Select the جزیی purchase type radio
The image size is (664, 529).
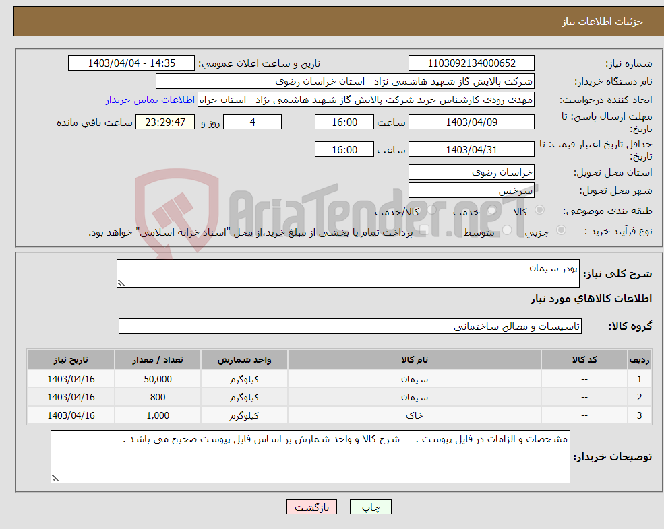[x=561, y=230]
